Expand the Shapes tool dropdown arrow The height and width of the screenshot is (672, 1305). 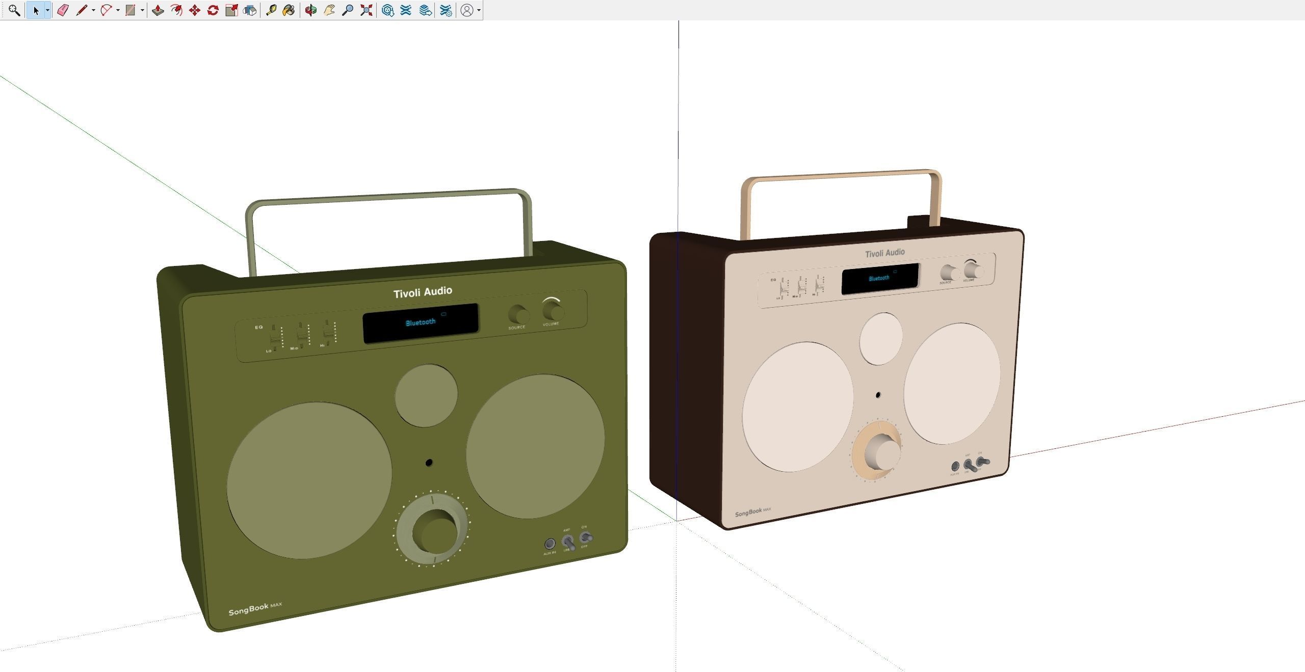142,10
